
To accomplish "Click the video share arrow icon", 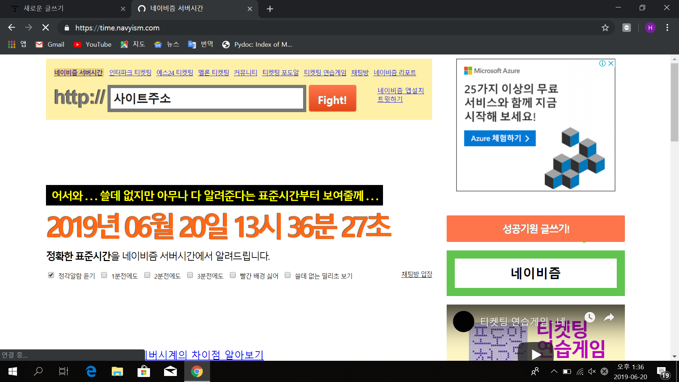I will [609, 317].
